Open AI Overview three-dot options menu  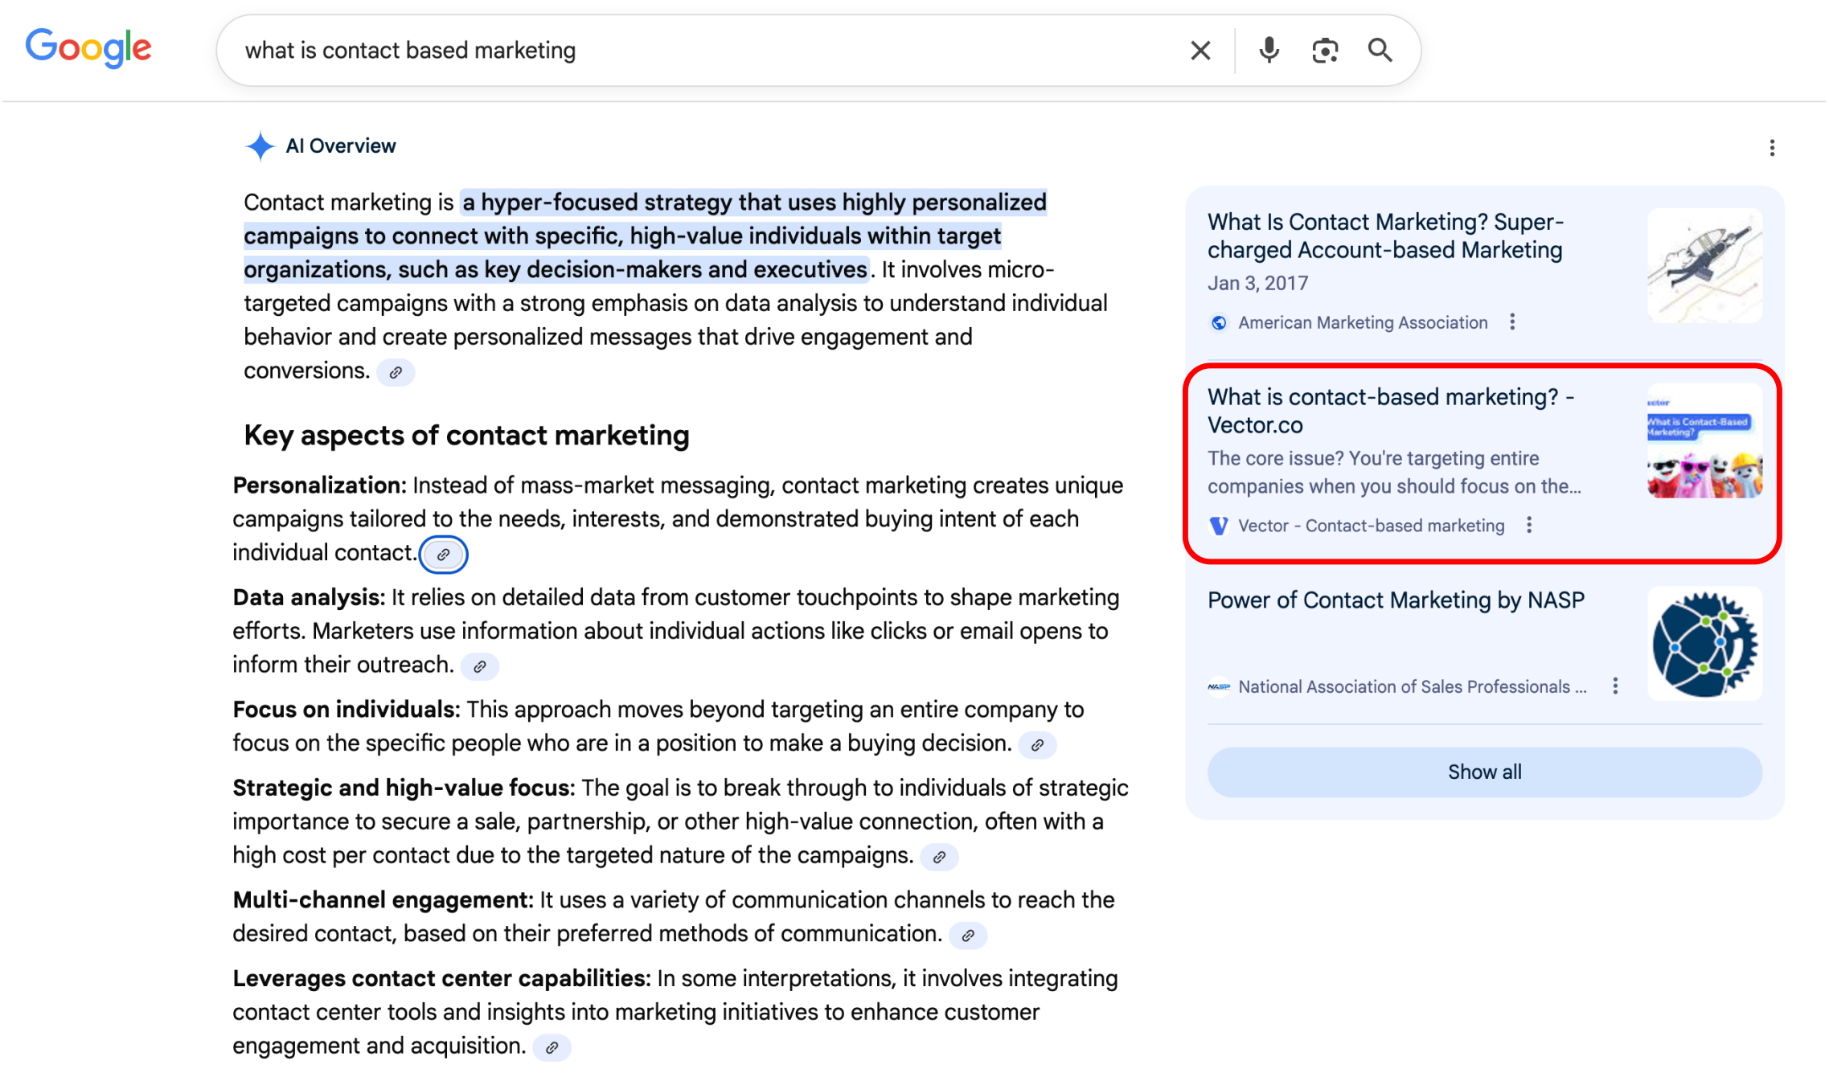click(x=1772, y=148)
